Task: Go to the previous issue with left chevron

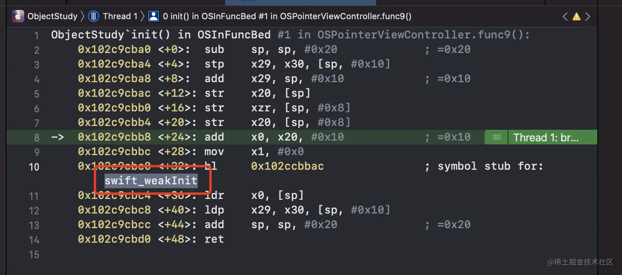Action: click(x=565, y=17)
